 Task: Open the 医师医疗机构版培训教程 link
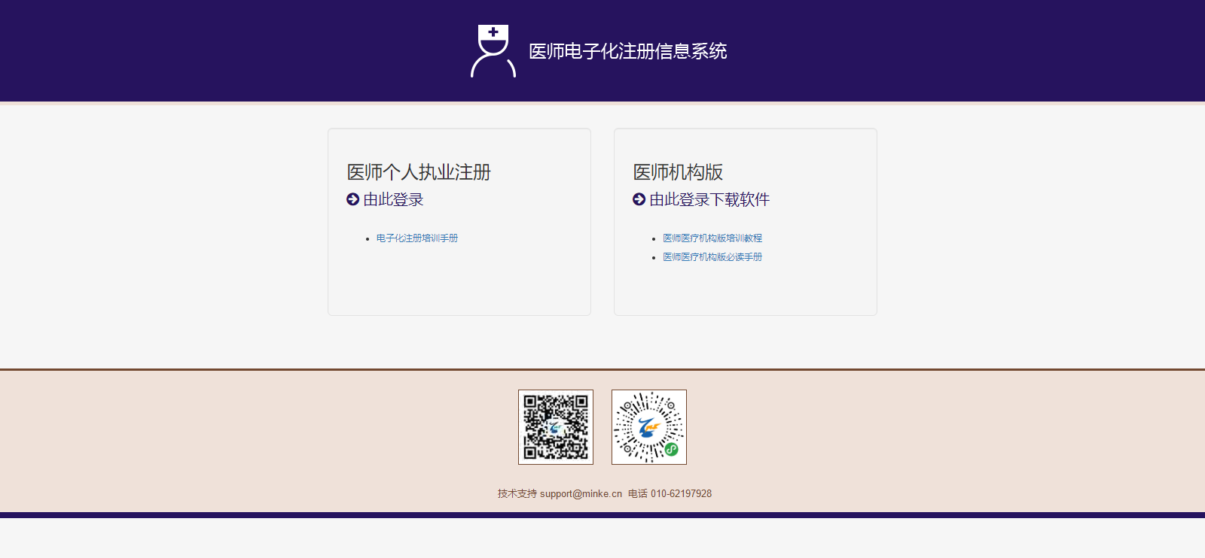712,238
